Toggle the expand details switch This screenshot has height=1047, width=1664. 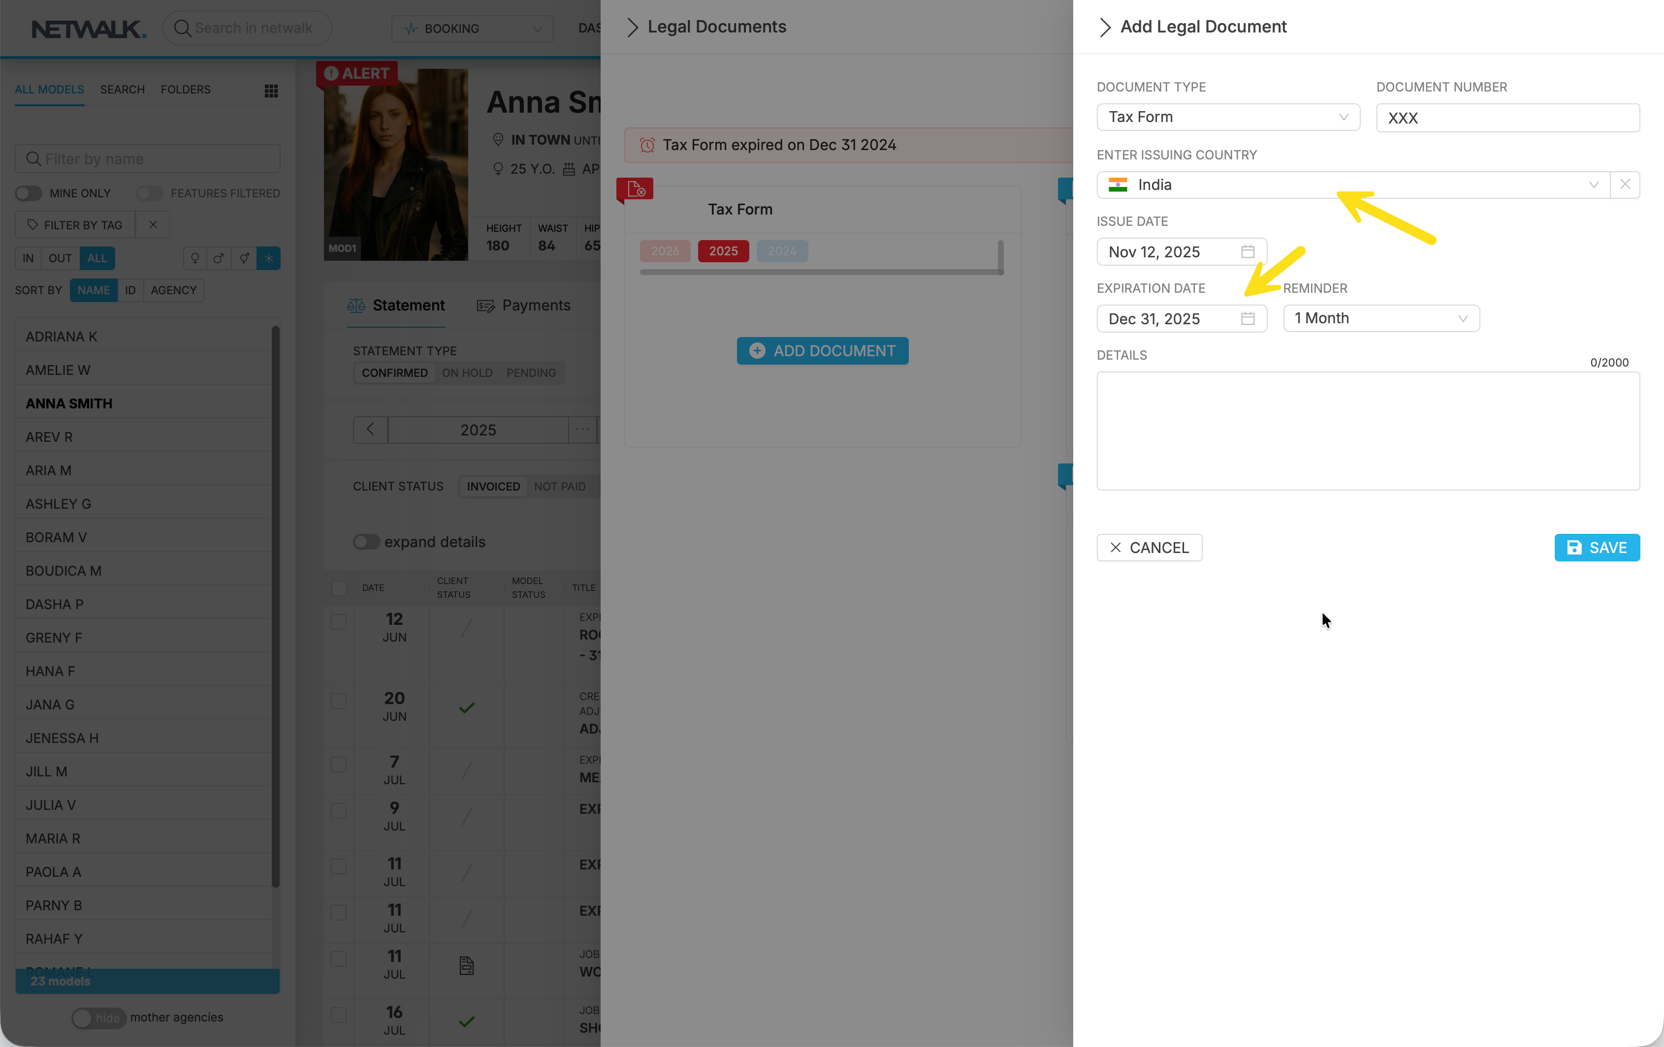click(x=366, y=541)
